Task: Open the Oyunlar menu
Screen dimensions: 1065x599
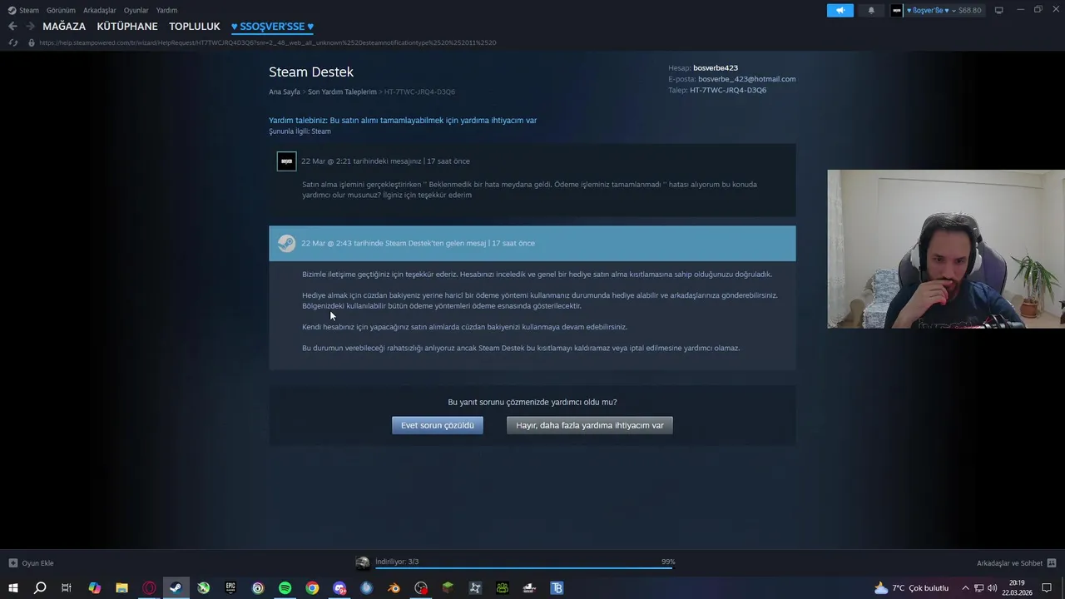Action: tap(136, 11)
